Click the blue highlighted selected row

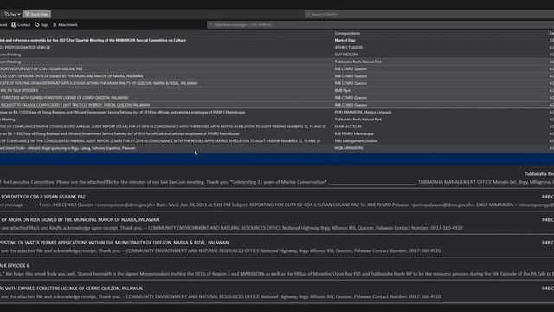(x=277, y=159)
